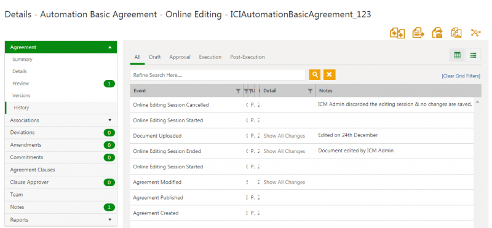
Task: Click the send document by email icon
Action: (x=437, y=33)
